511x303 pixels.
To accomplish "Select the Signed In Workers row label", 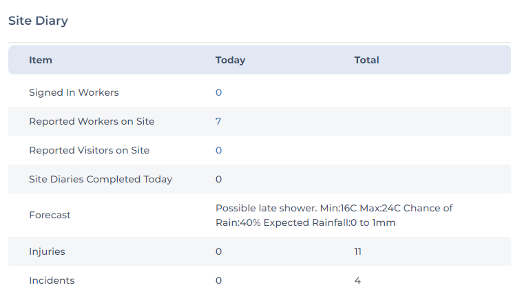I will click(74, 92).
